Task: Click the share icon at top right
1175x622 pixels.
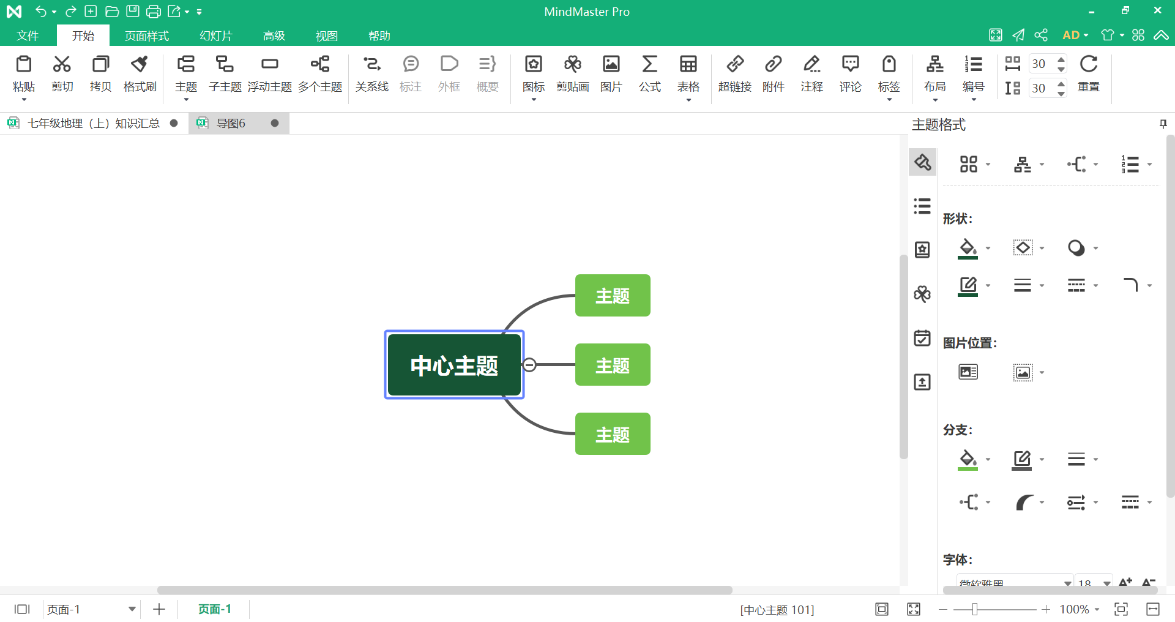Action: coord(1041,35)
